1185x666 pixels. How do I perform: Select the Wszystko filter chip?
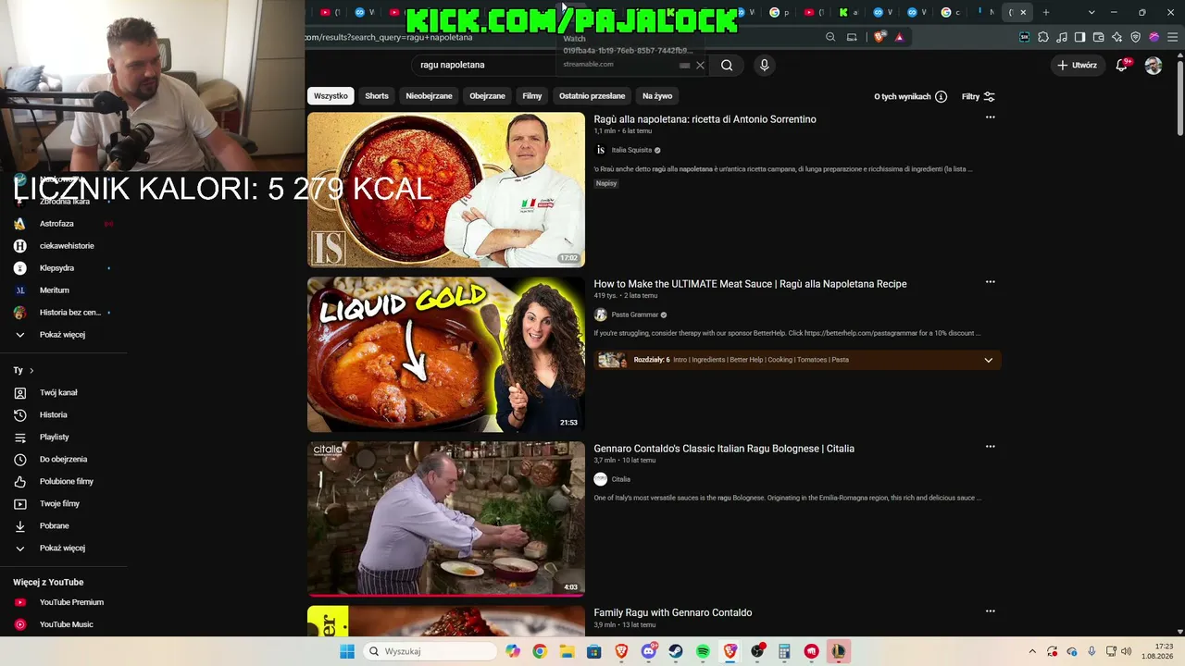pos(331,96)
